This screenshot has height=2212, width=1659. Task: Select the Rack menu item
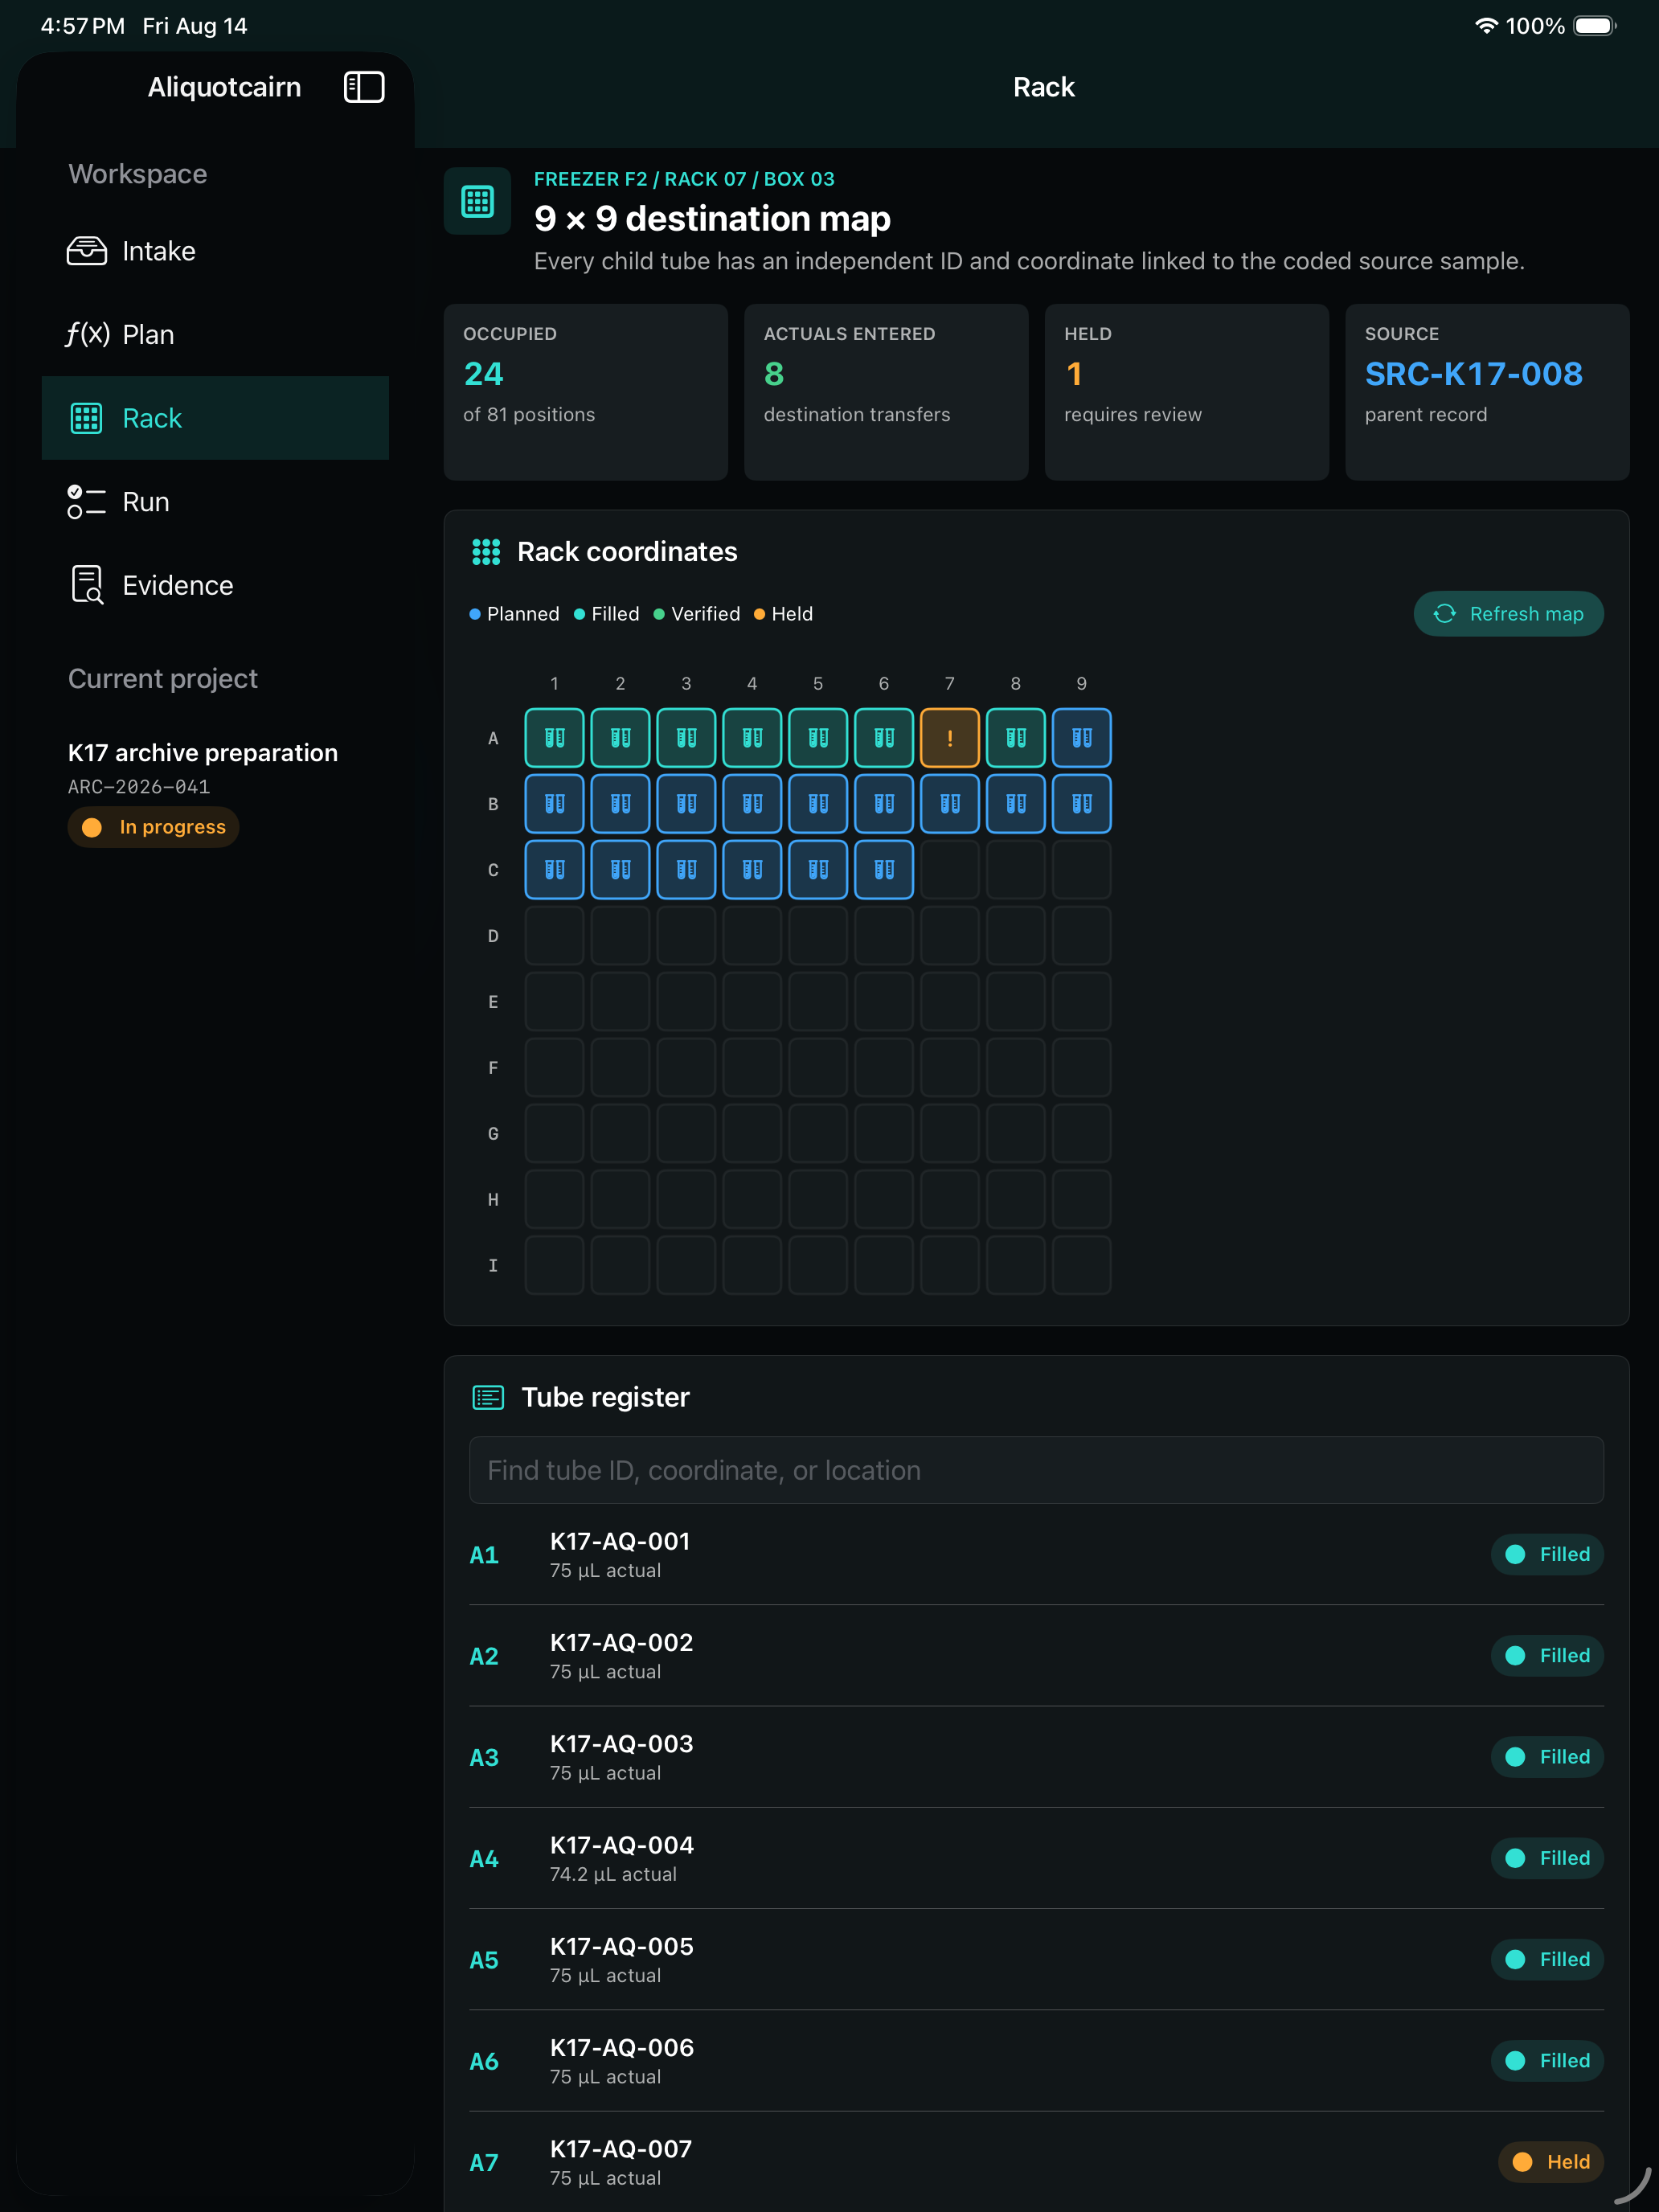click(215, 418)
